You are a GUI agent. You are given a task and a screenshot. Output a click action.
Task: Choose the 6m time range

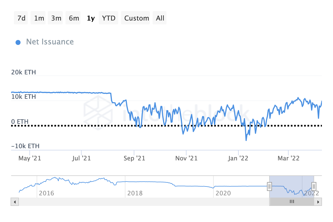tap(74, 18)
